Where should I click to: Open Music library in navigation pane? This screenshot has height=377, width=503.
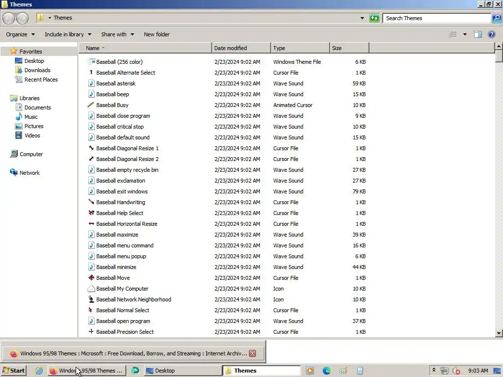(x=31, y=117)
